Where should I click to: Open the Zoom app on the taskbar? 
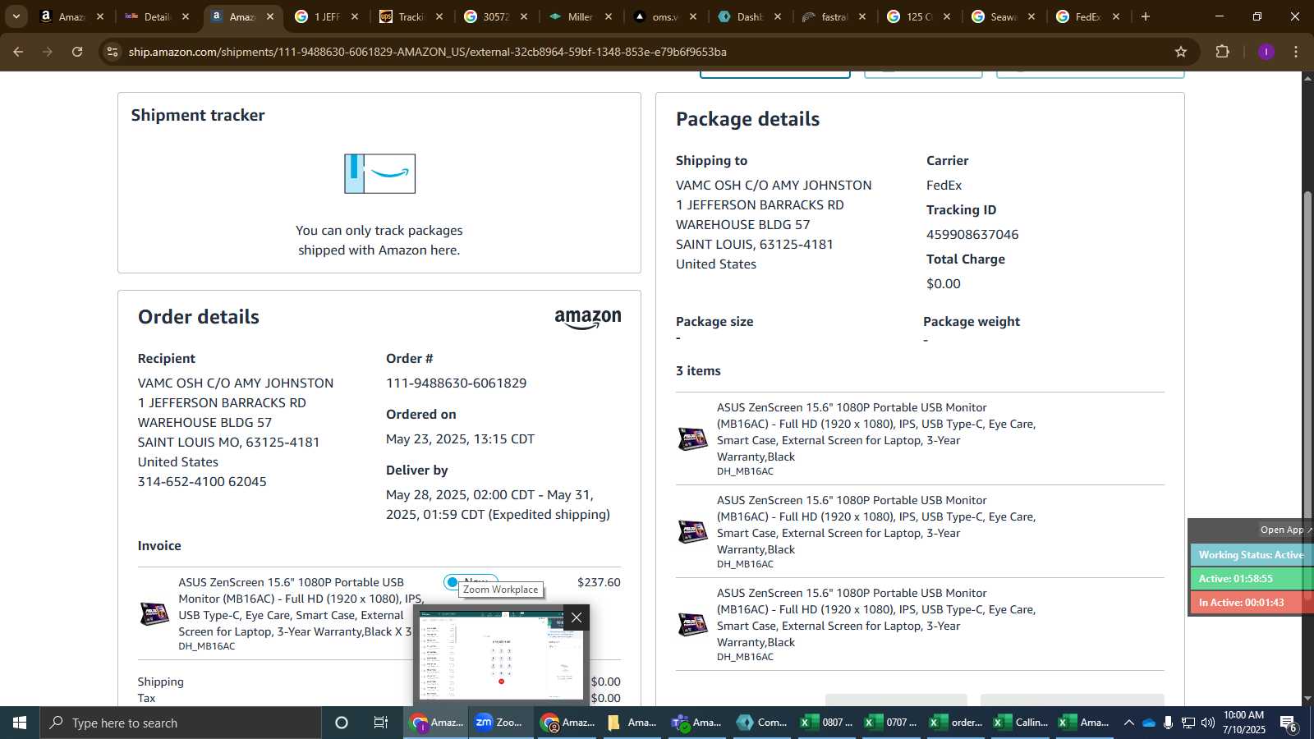coord(500,723)
